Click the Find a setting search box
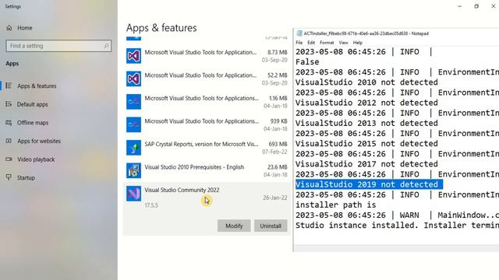 pos(58,46)
